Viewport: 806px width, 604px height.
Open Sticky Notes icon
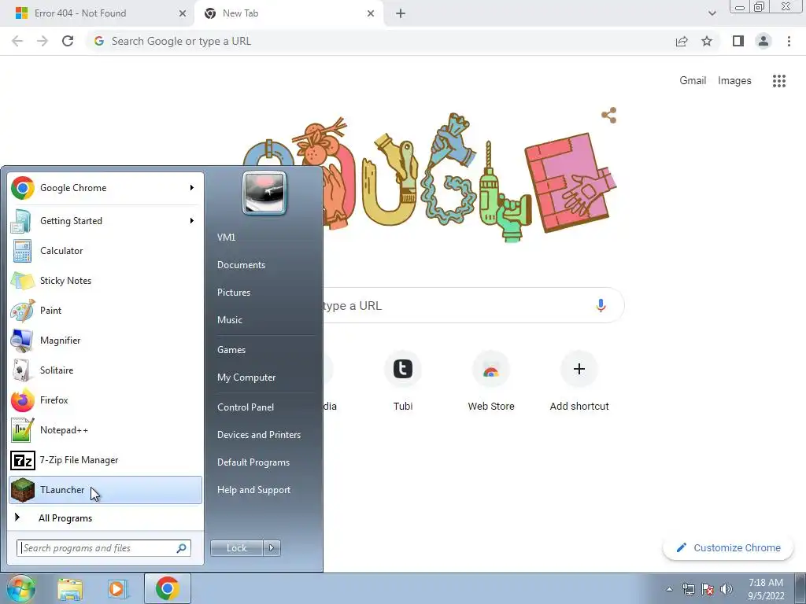point(22,281)
